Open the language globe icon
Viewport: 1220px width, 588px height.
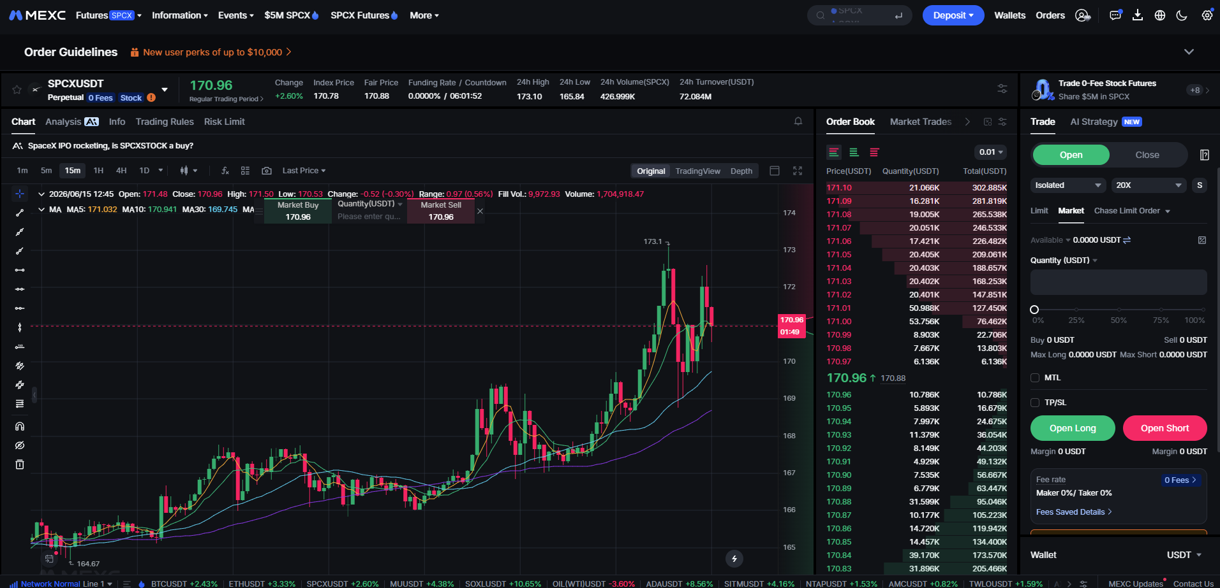pyautogui.click(x=1160, y=15)
